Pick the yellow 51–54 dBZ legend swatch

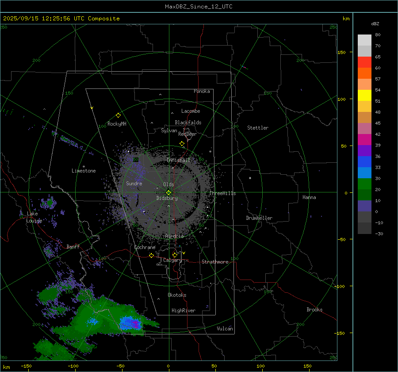[x=364, y=95]
